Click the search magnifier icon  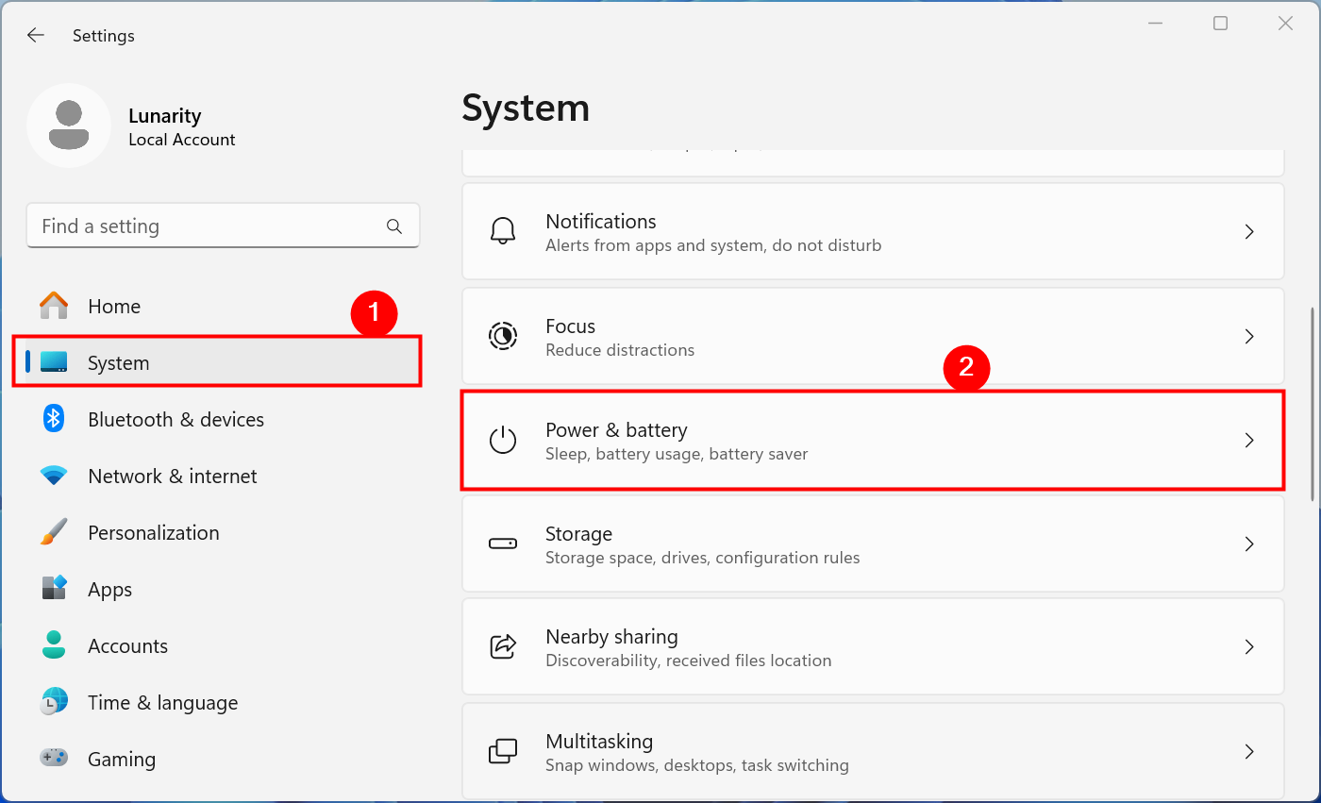[394, 226]
